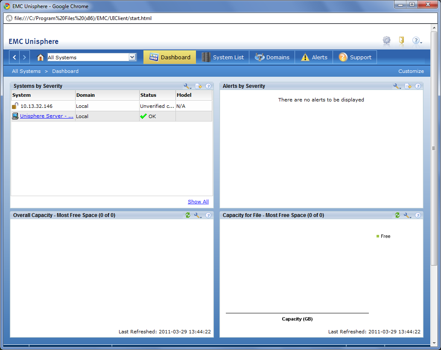Open the preferences gear icon in header
This screenshot has width=441, height=350.
click(x=387, y=40)
